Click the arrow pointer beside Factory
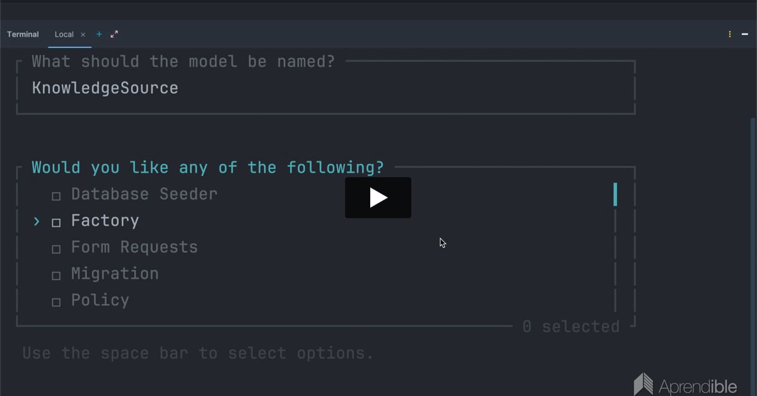 pos(37,221)
